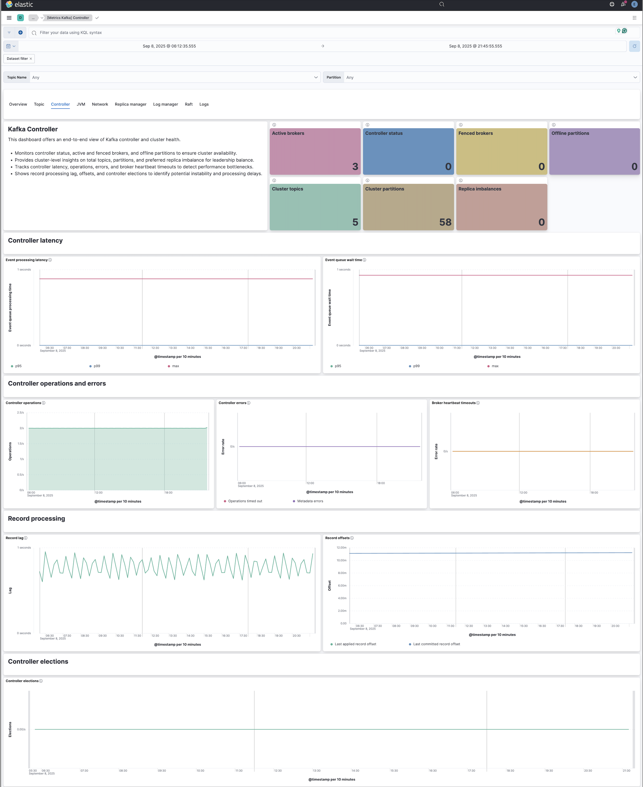The image size is (643, 787).
Task: Click the add filter plus icon
Action: pyautogui.click(x=21, y=33)
